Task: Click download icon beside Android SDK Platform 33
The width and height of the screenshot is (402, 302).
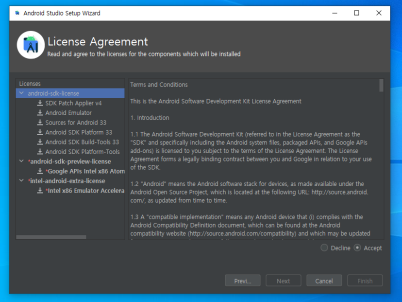Action: pyautogui.click(x=40, y=132)
